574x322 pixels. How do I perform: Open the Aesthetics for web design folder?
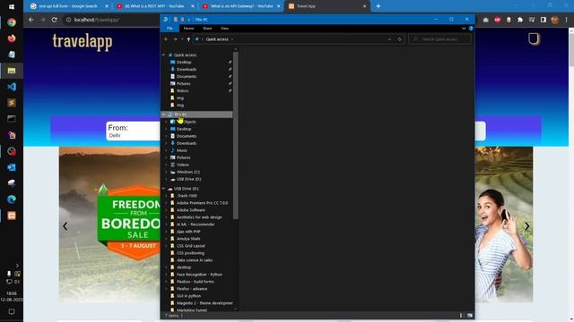tap(199, 217)
